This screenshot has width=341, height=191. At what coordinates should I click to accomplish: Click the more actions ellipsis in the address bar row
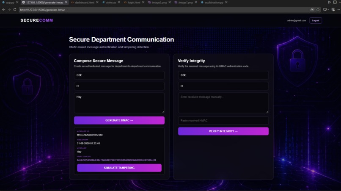tap(339, 10)
